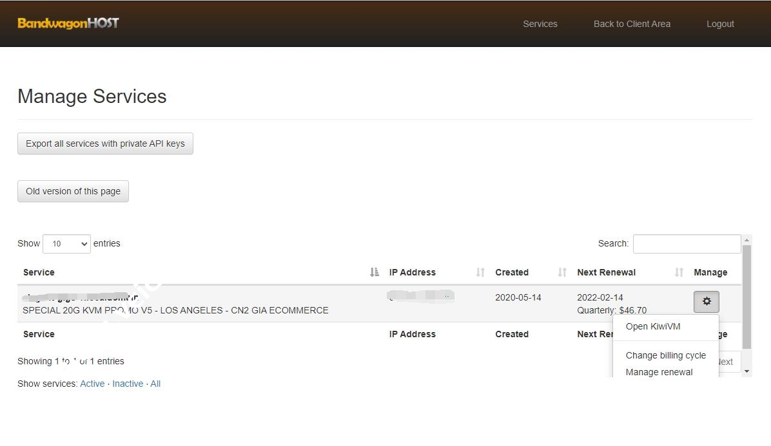Show only Active services
This screenshot has width=771, height=446.
pos(92,384)
